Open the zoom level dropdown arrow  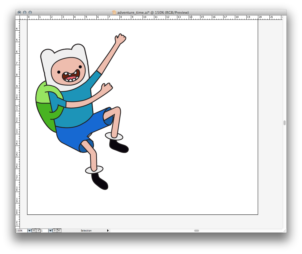[29, 231]
